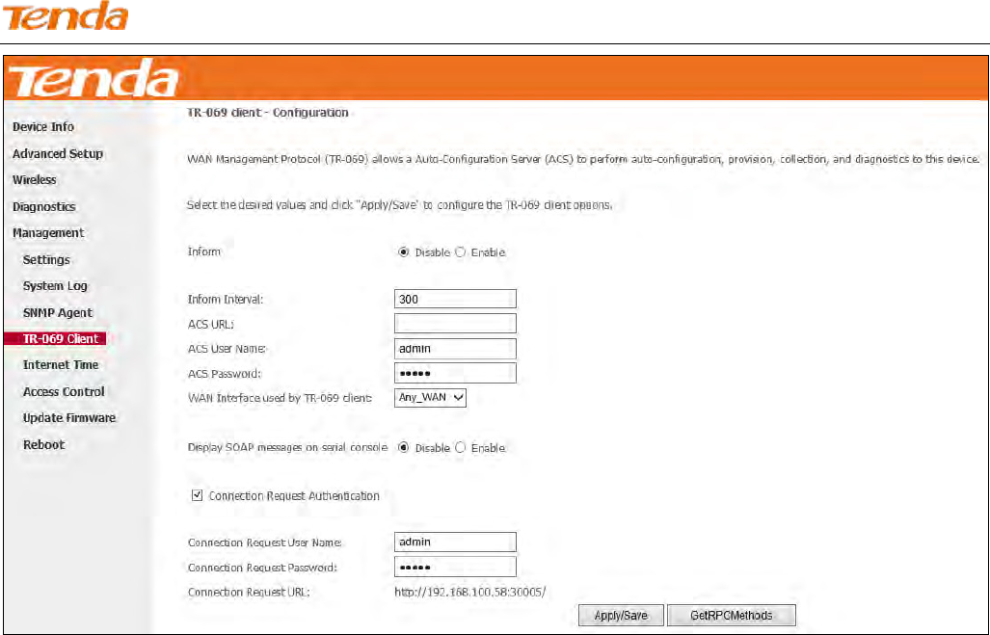Viewport: 990px width, 635px height.
Task: Enable SOAP messages on serial console
Action: coord(460,447)
